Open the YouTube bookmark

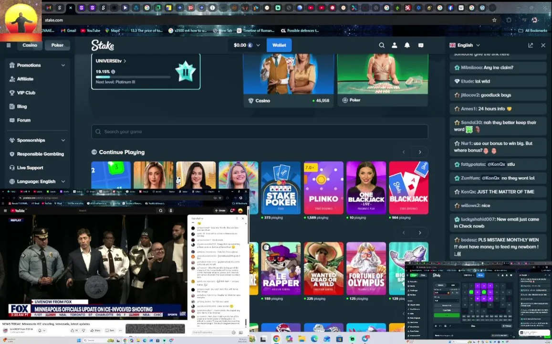click(x=91, y=31)
